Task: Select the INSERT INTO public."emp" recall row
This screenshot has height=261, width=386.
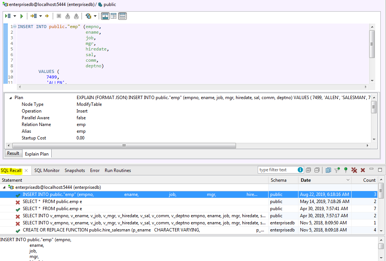Action: pyautogui.click(x=189, y=194)
